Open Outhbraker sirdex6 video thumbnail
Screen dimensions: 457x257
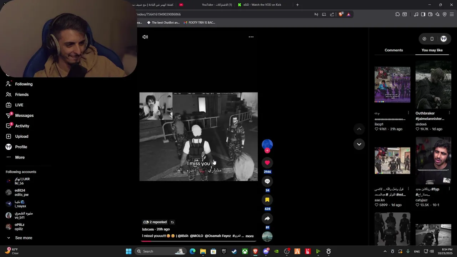click(433, 85)
